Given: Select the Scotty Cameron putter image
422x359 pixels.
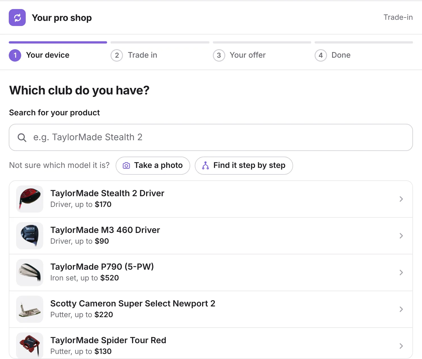Looking at the screenshot, I should coord(30,309).
